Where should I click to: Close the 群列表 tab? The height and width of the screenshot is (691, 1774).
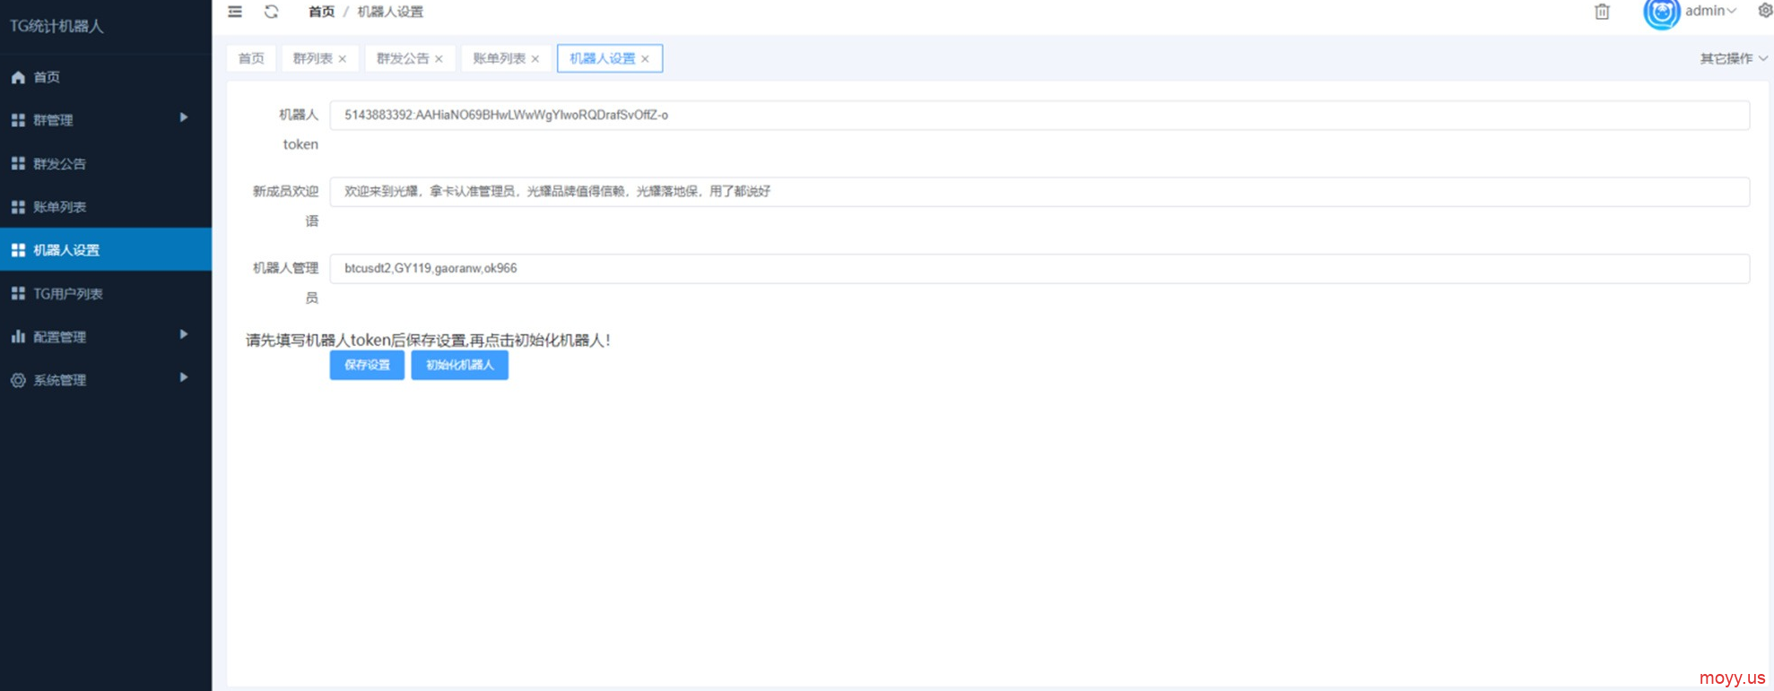[343, 59]
